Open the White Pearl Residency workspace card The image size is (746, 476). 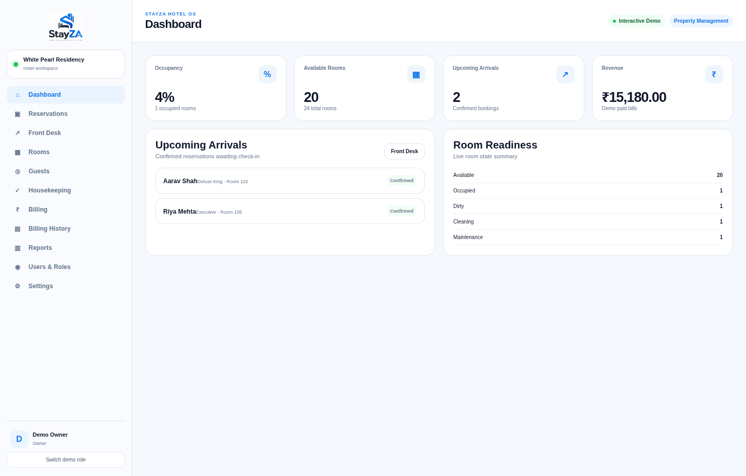pyautogui.click(x=66, y=64)
